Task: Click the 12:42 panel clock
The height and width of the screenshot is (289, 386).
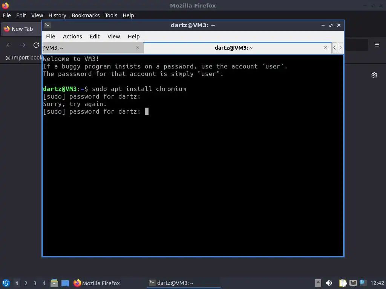Action: pos(377,283)
